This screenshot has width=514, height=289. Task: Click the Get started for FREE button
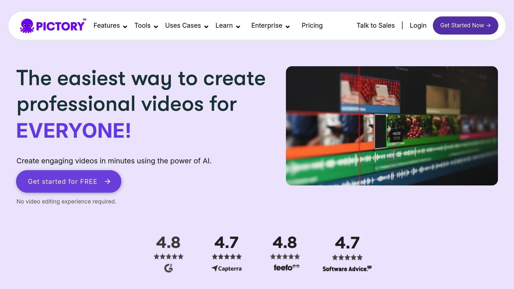point(69,181)
